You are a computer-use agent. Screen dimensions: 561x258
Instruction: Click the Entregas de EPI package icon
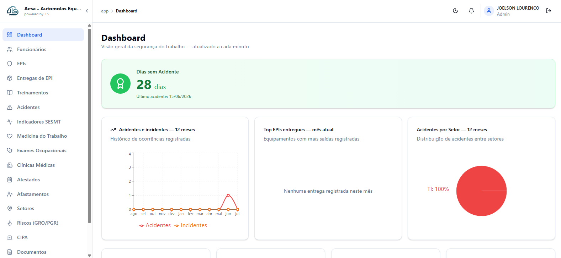10,78
